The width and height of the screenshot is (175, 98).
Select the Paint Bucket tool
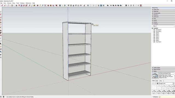tap(34, 5)
